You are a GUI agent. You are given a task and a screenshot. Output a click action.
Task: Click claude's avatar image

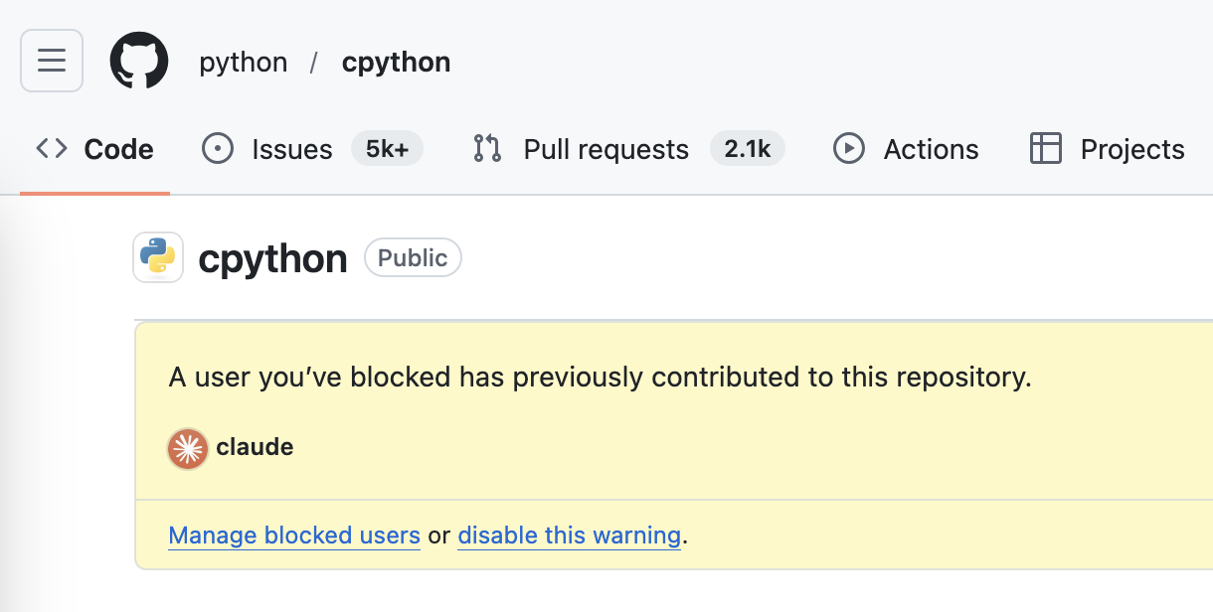(x=187, y=448)
